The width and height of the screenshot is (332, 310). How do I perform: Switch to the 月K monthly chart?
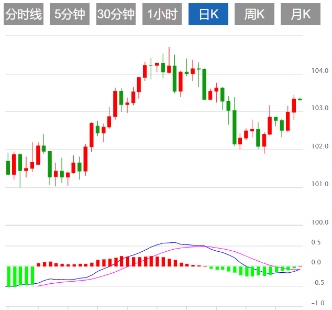click(301, 14)
